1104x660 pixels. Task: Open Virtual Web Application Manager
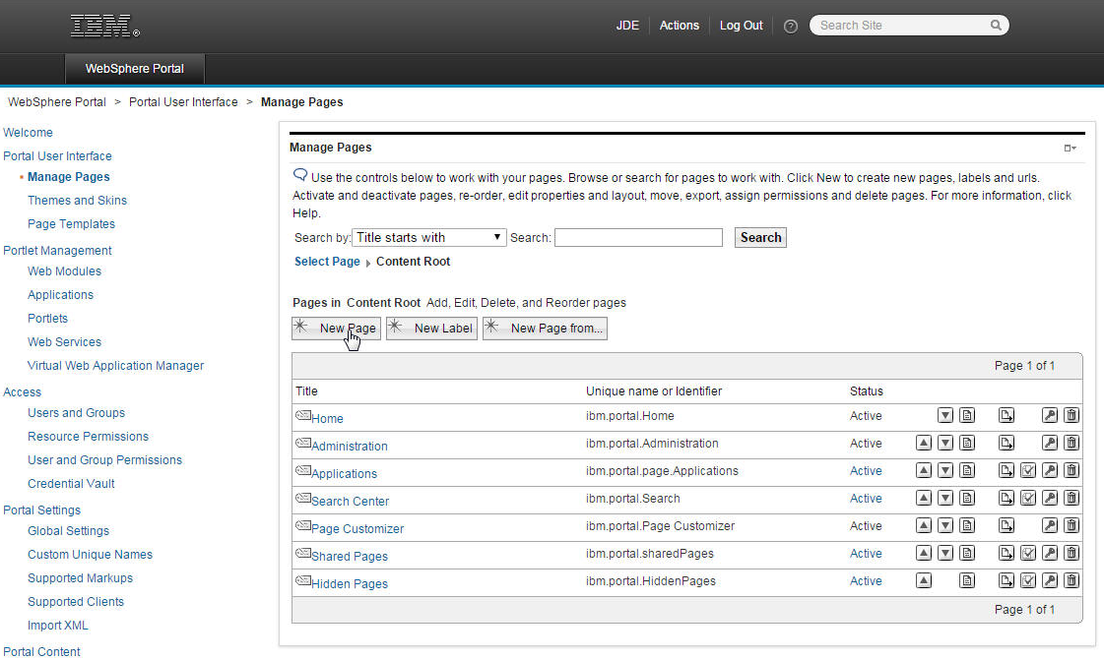115,366
